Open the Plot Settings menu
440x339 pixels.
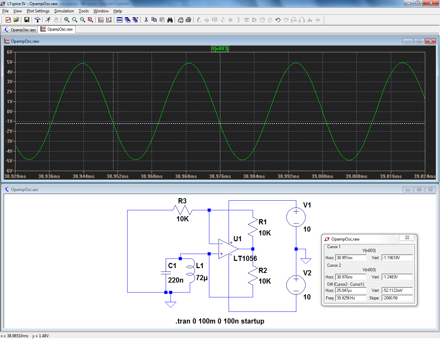(38, 11)
